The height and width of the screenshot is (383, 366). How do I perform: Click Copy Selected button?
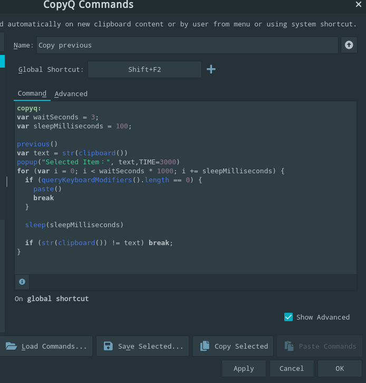coord(233,346)
